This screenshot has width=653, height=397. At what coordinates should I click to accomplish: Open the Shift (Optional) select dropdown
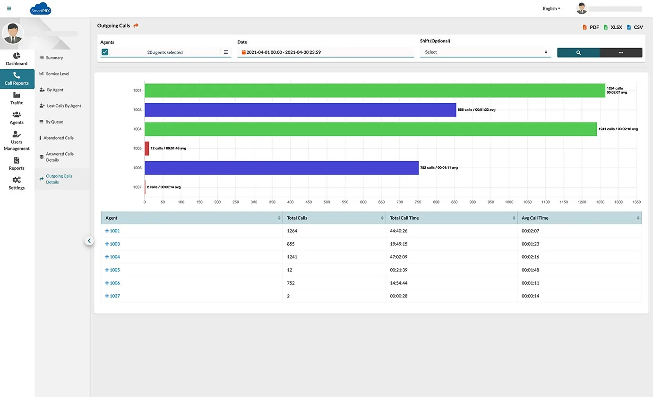[485, 52]
